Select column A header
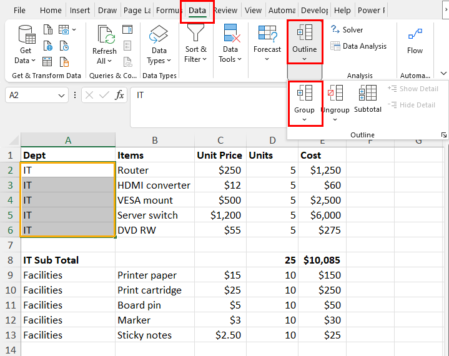The width and height of the screenshot is (449, 356). 68,141
